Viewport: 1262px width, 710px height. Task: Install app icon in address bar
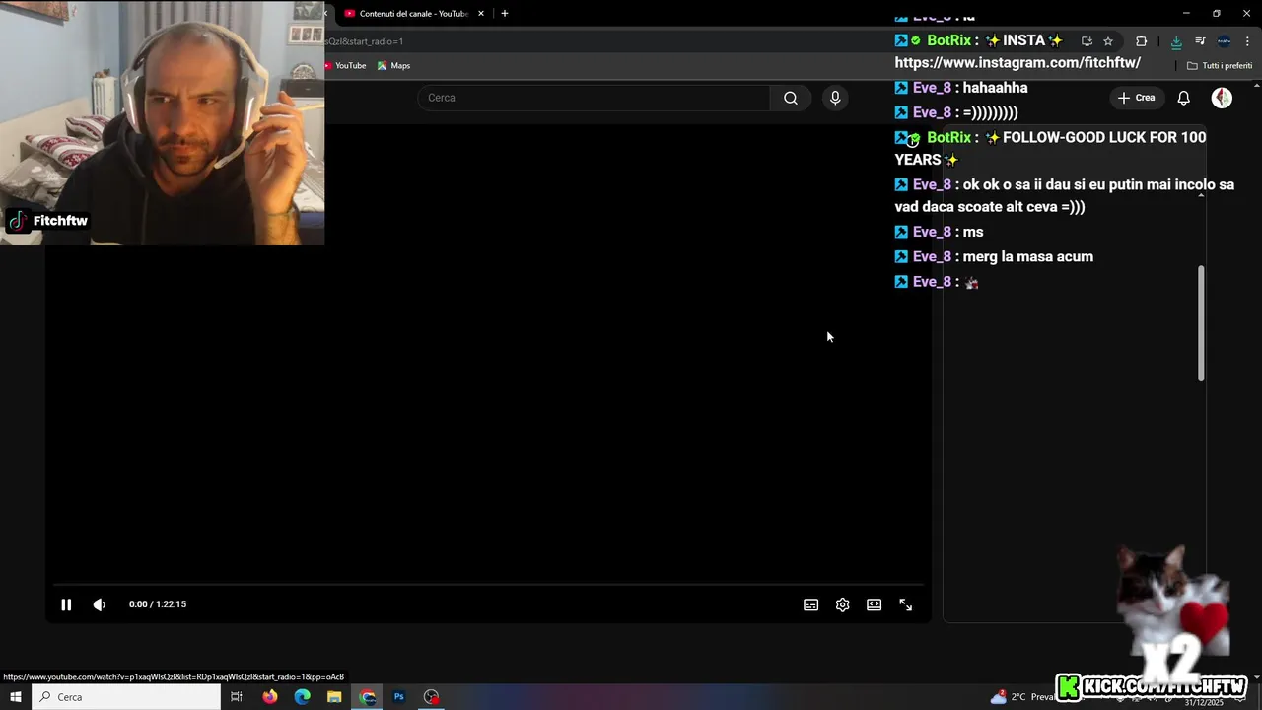(x=1087, y=41)
